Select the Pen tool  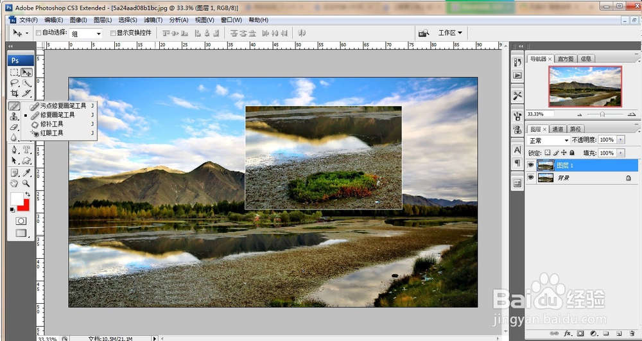tap(14, 150)
